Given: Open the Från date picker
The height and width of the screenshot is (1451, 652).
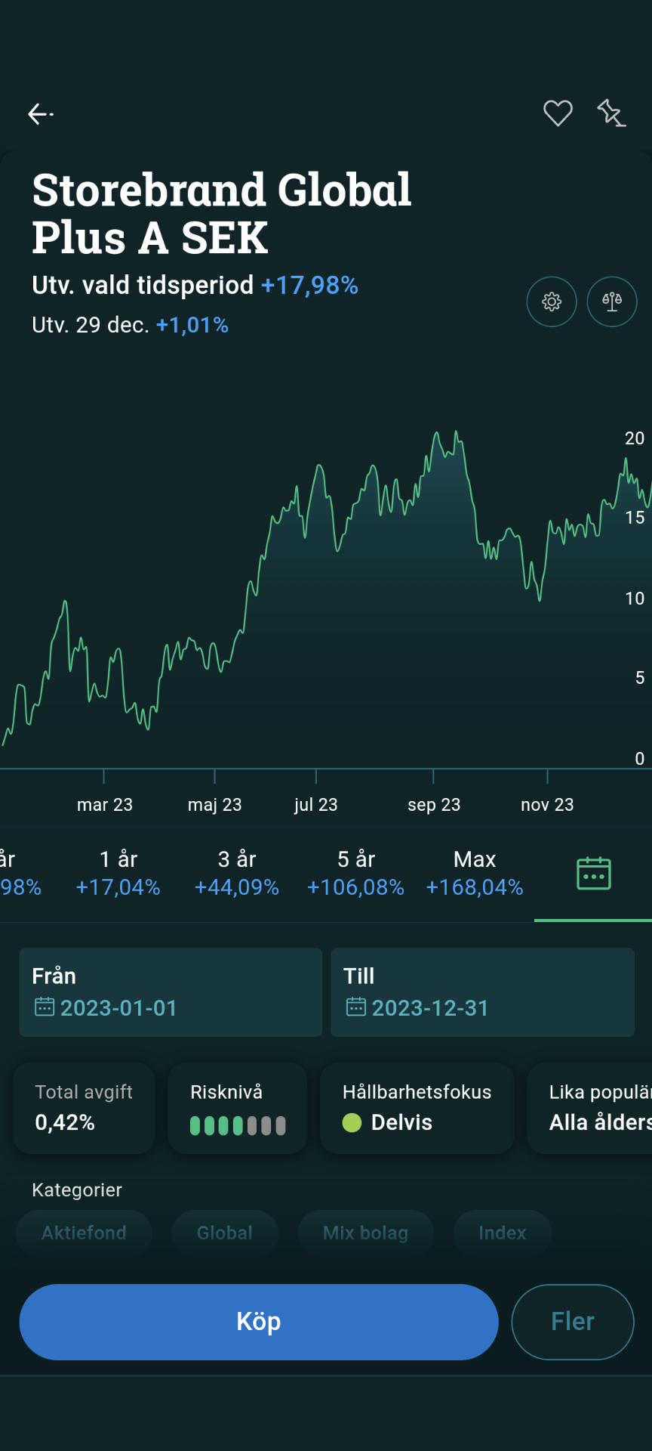Looking at the screenshot, I should pyautogui.click(x=171, y=992).
